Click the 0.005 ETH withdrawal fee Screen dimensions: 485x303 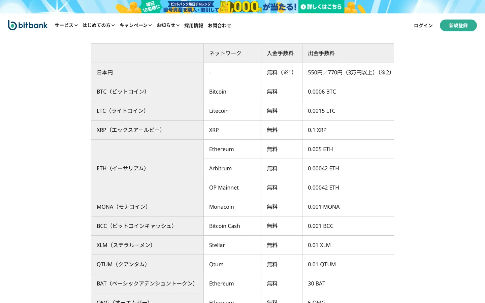[x=348, y=149]
